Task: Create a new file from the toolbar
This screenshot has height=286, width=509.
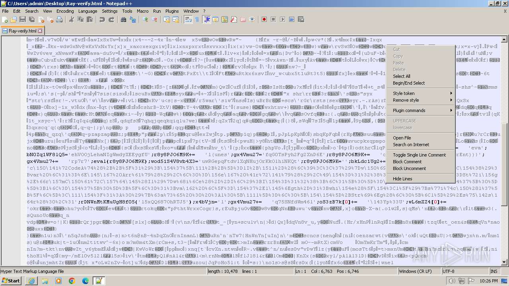Action: [x=5, y=19]
